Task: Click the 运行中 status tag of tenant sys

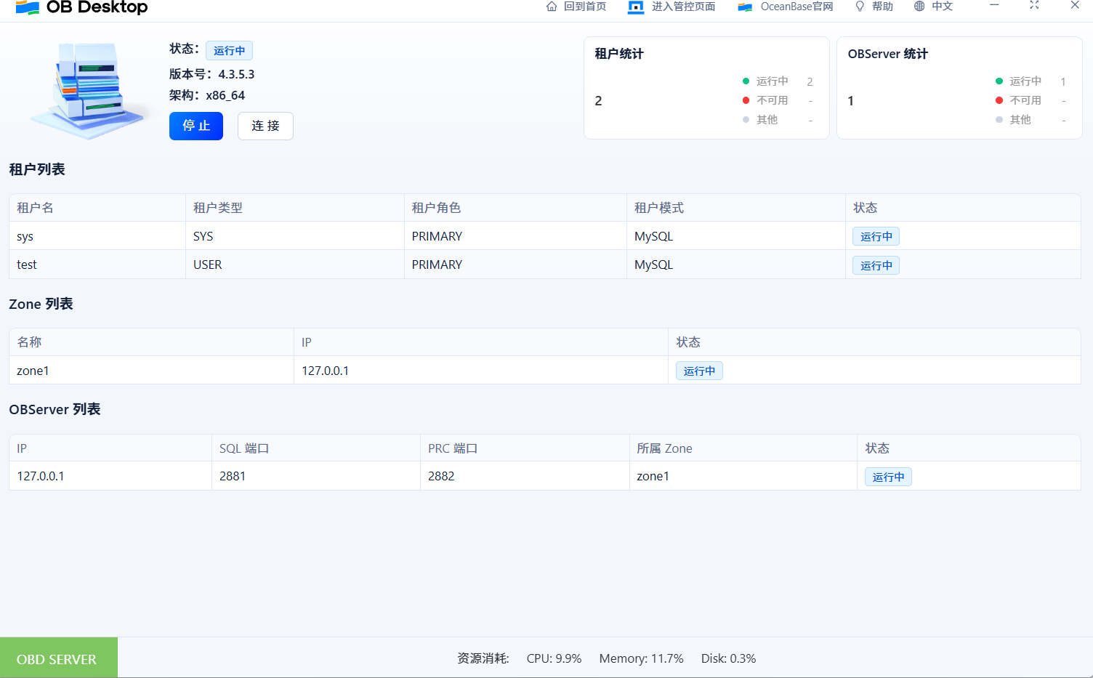Action: (x=876, y=235)
